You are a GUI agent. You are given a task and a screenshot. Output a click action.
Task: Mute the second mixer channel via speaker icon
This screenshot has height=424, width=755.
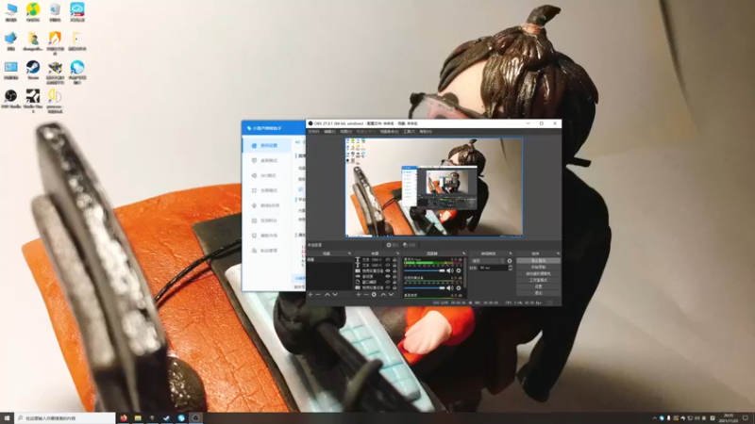click(x=449, y=288)
